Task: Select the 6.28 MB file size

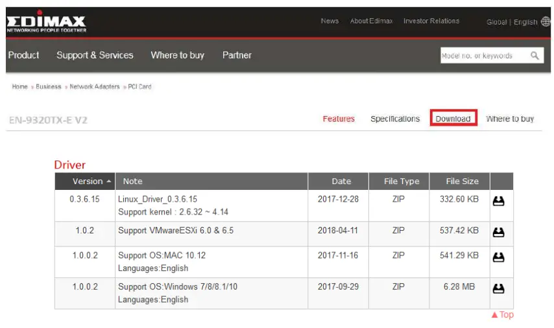Action: (x=459, y=287)
